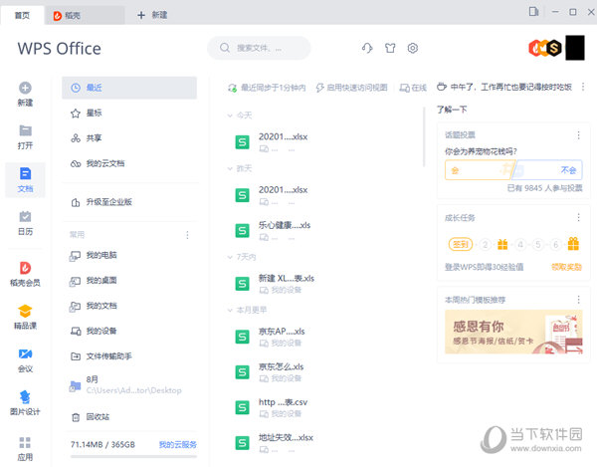Open the 地址失效...xlsx file icon
The height and width of the screenshot is (467, 597).
click(242, 443)
